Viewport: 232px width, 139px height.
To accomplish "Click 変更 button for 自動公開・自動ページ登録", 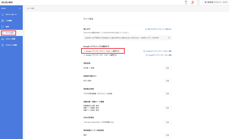I will (167, 108).
